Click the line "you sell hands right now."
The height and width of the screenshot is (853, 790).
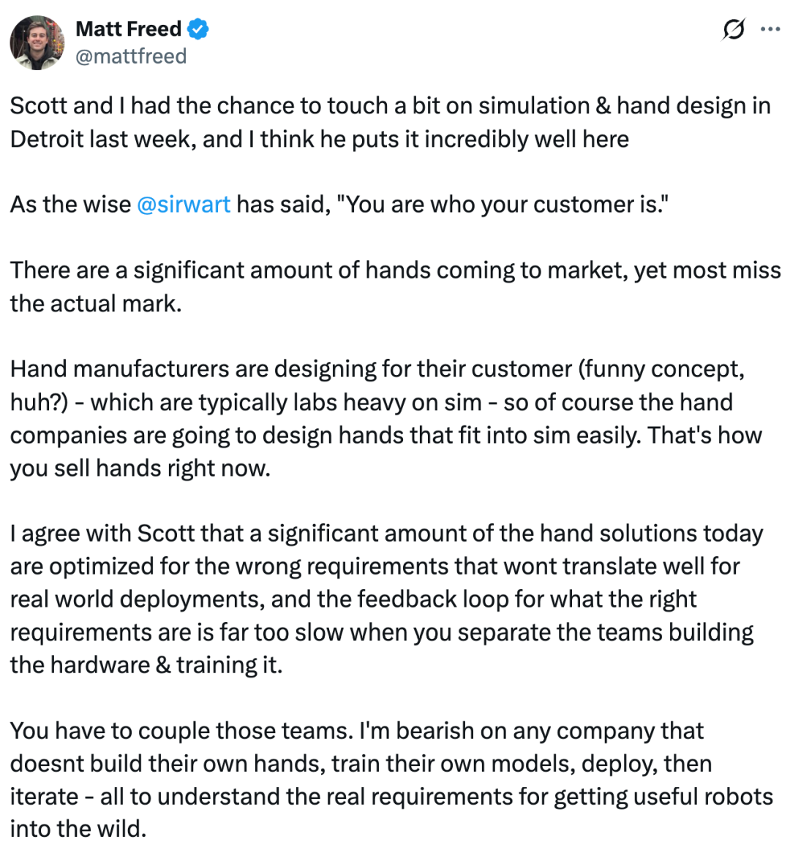pyautogui.click(x=140, y=468)
